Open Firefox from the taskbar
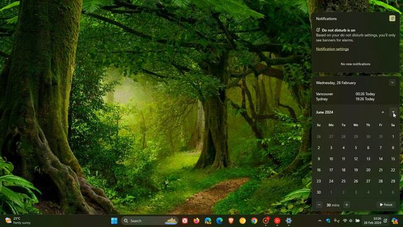Screen dimensions: 403x227 (x=196, y=221)
